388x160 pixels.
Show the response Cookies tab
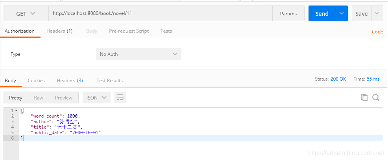pyautogui.click(x=36, y=81)
